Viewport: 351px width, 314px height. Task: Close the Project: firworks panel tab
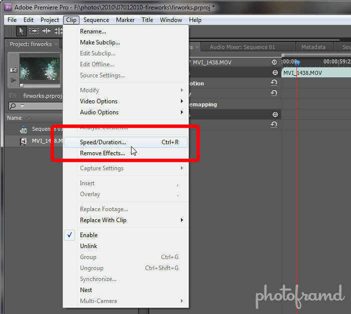[56, 43]
